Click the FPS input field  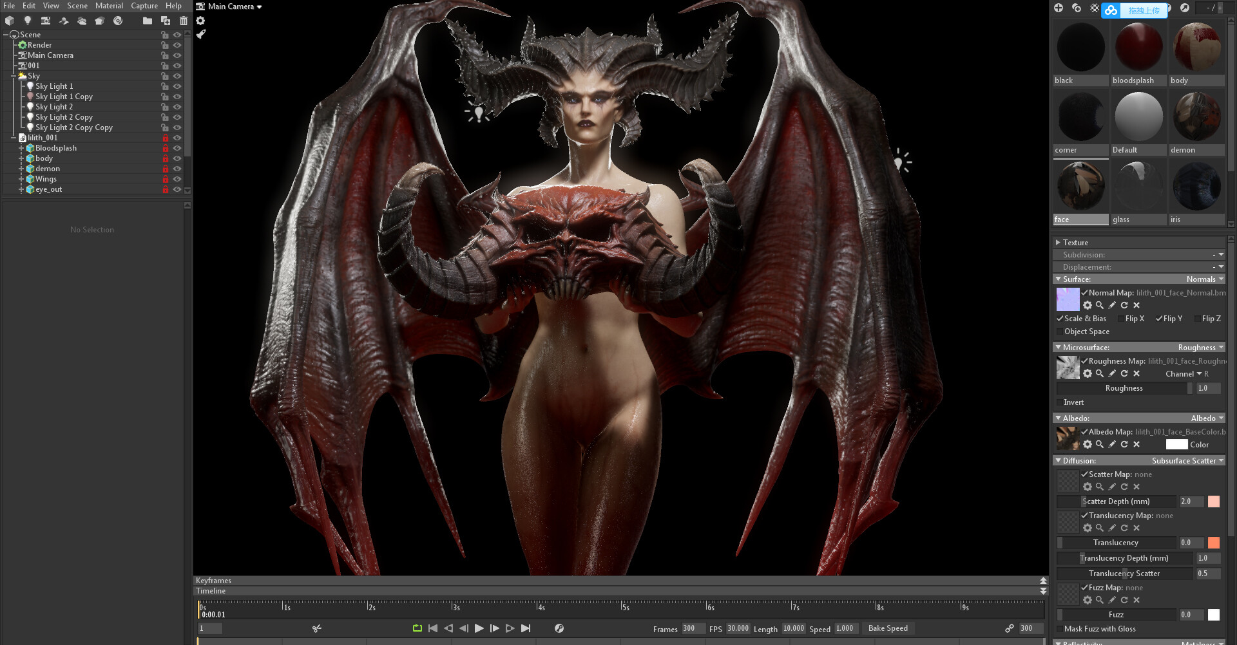click(x=738, y=628)
